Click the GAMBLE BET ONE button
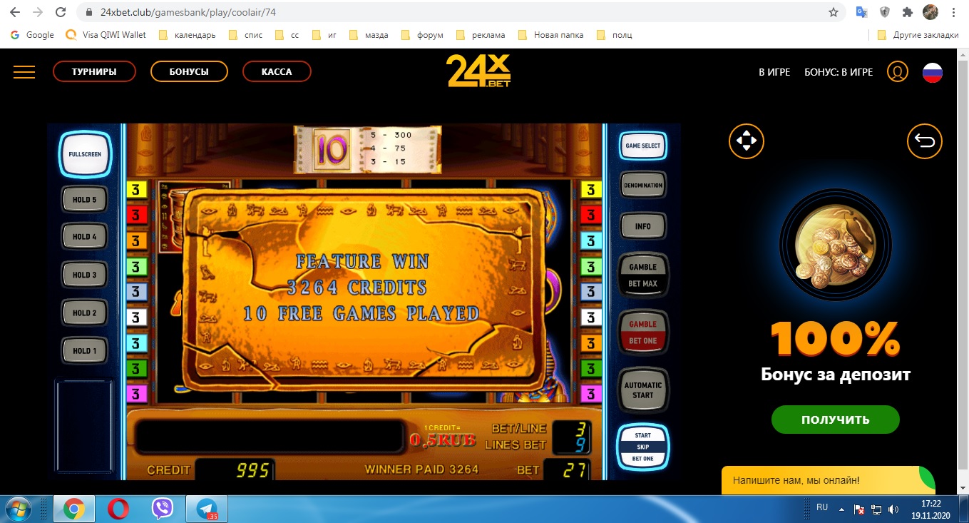 coord(642,332)
